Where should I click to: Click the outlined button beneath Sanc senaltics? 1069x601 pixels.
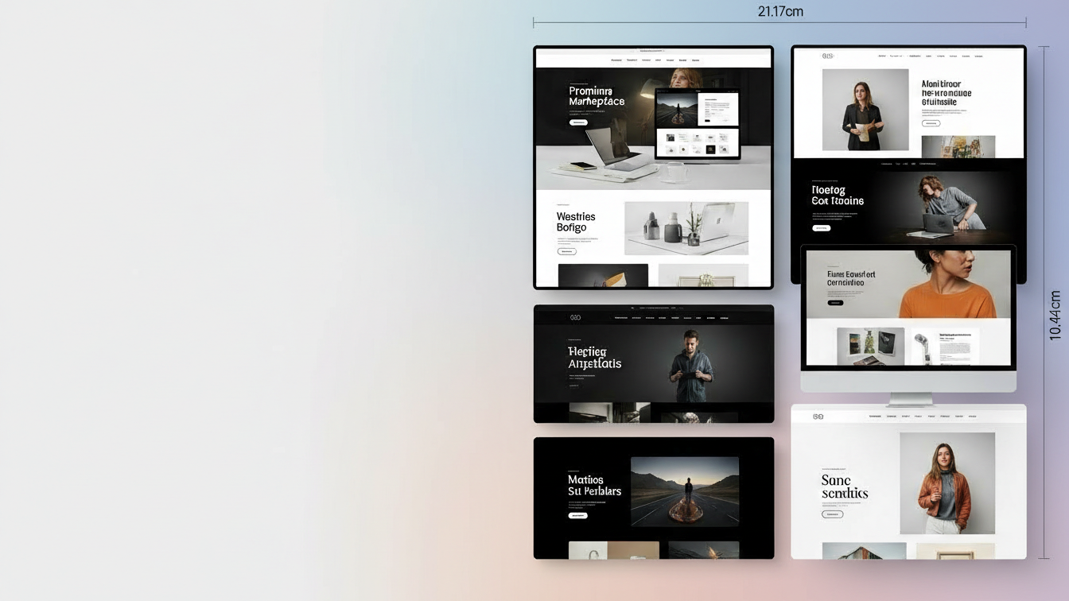click(832, 514)
